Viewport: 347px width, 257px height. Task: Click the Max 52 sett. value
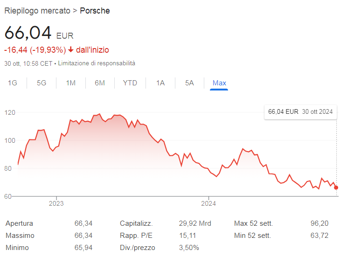point(319,223)
